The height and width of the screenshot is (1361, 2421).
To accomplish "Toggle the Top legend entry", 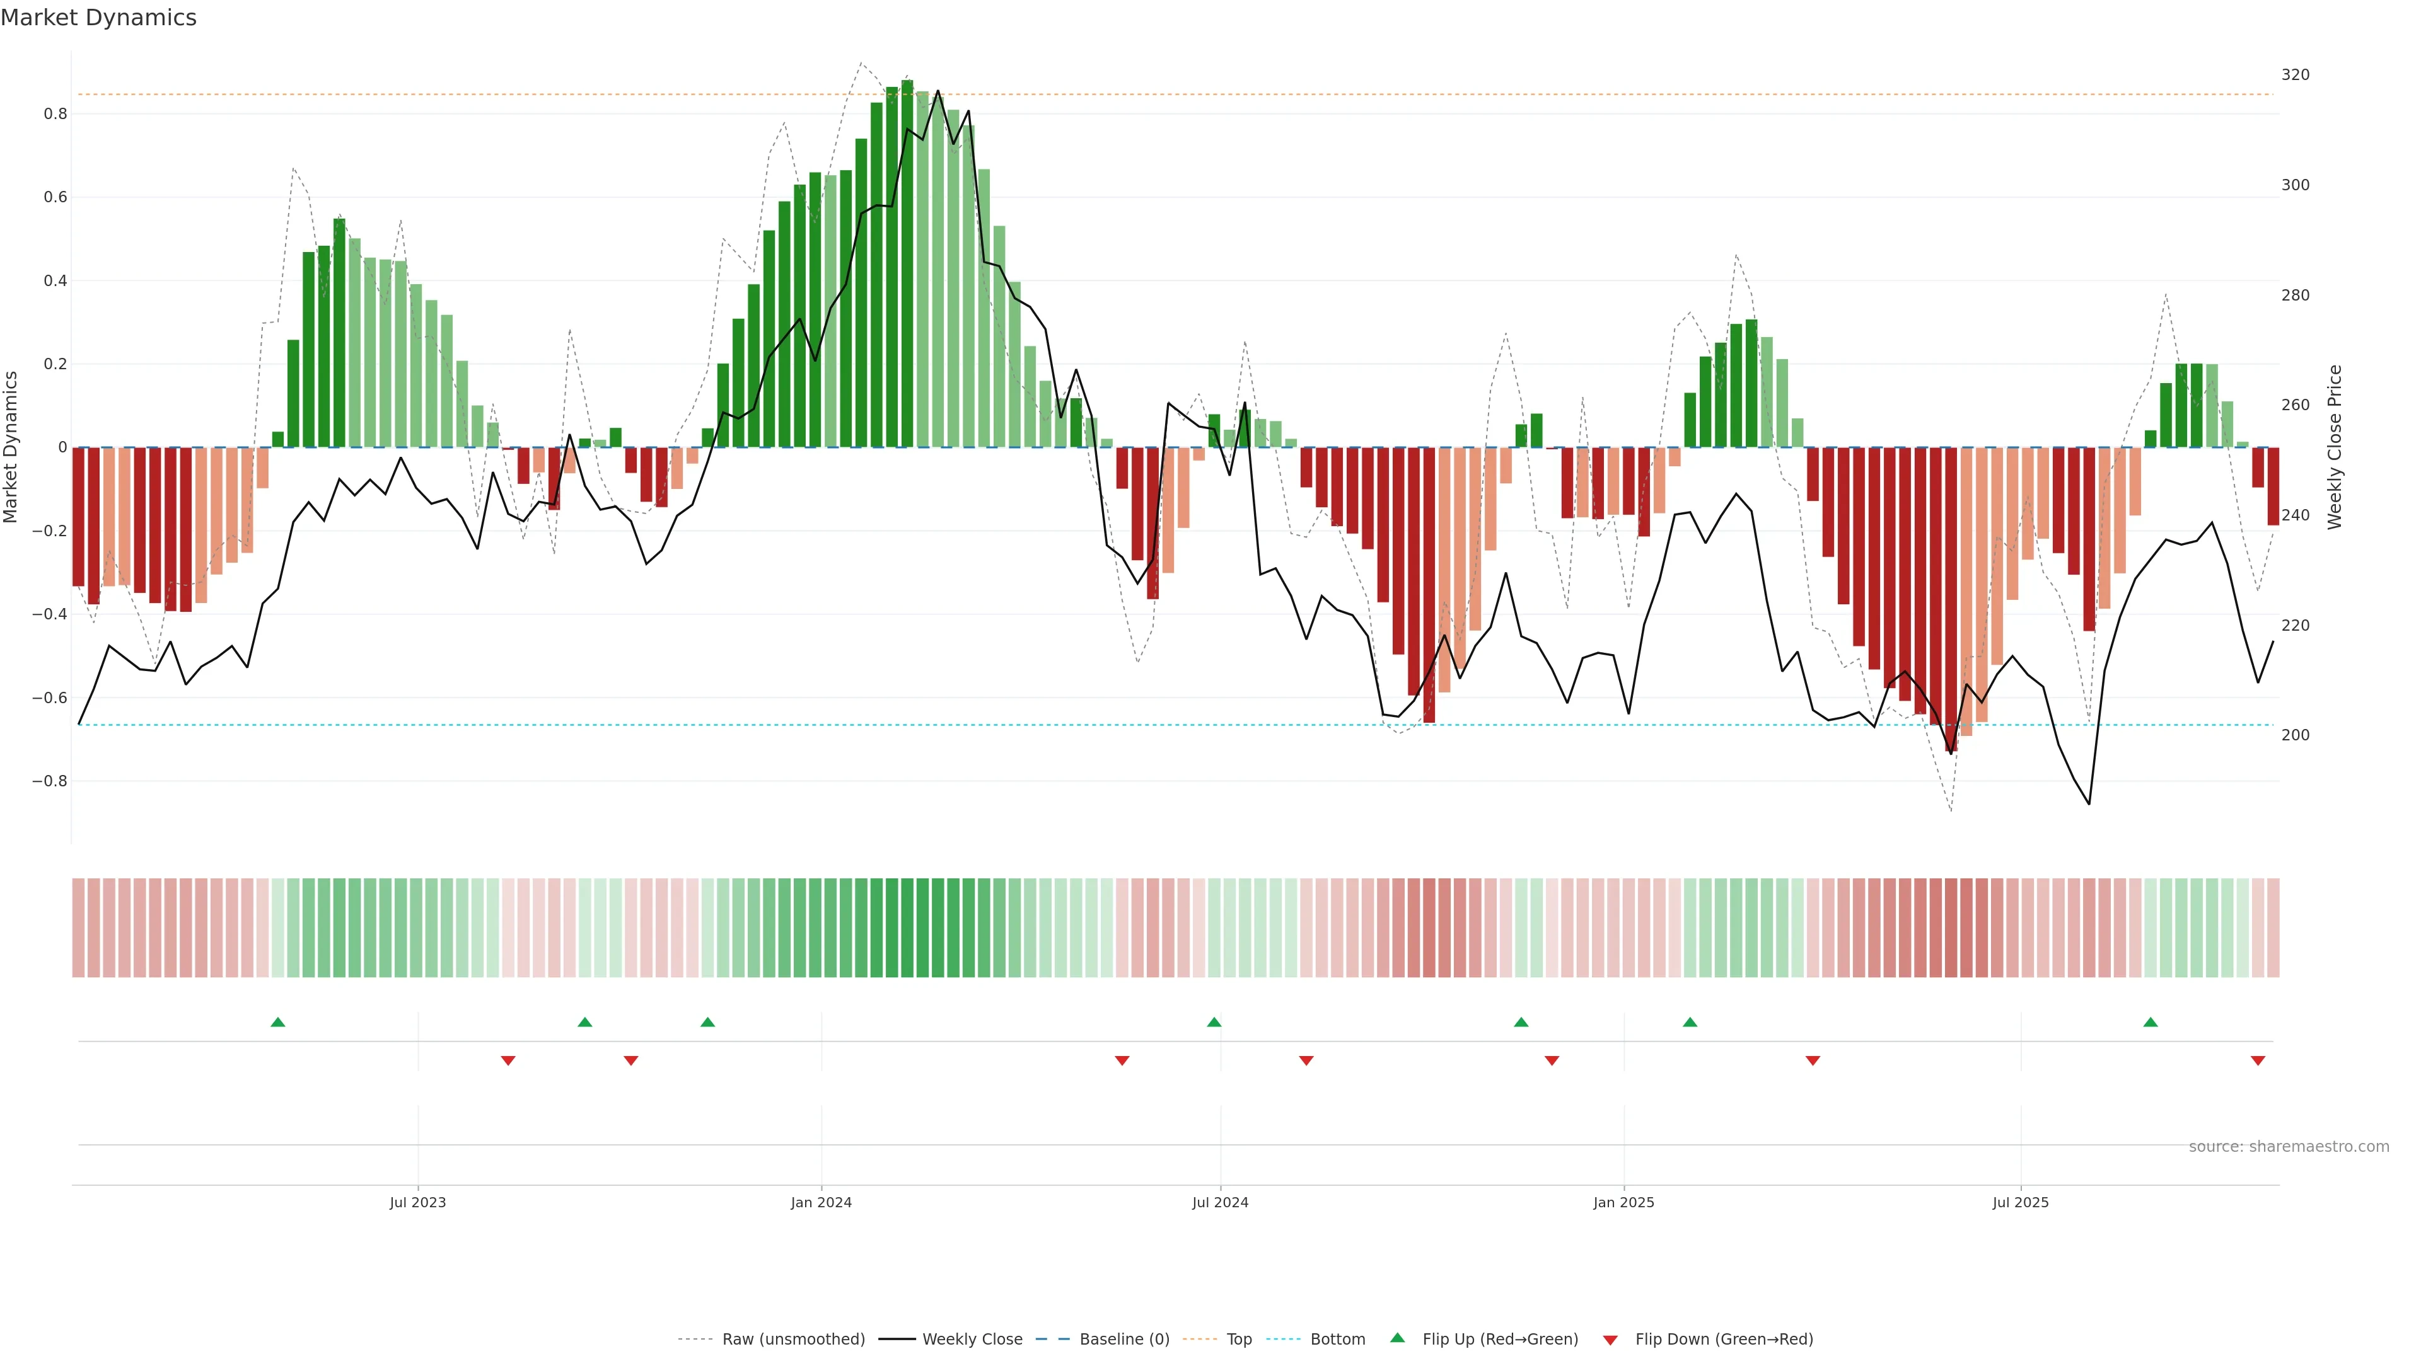I will (1239, 1340).
